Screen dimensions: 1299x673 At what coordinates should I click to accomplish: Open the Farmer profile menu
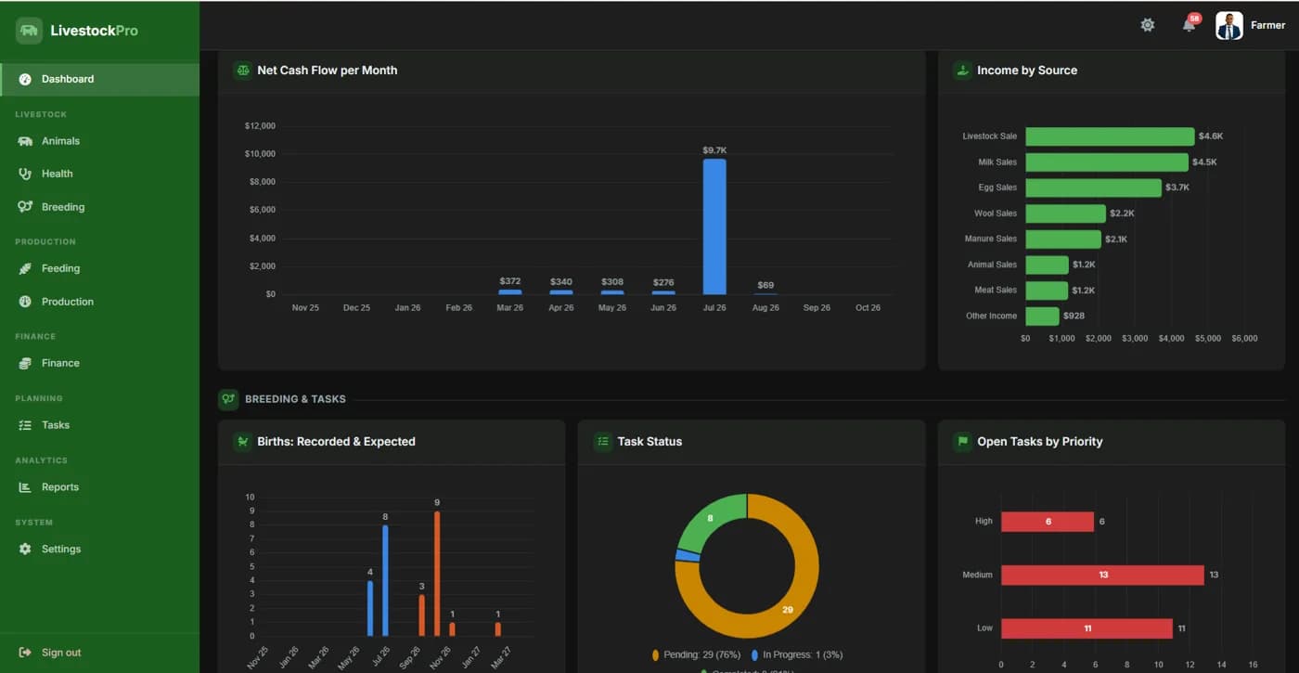[1251, 26]
